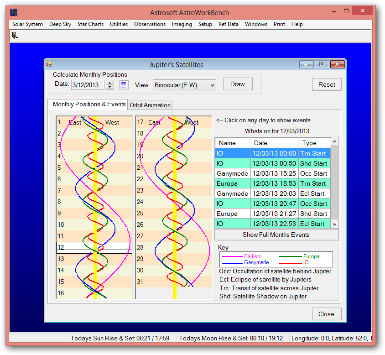Click the exit door toolbar icon

[15, 36]
